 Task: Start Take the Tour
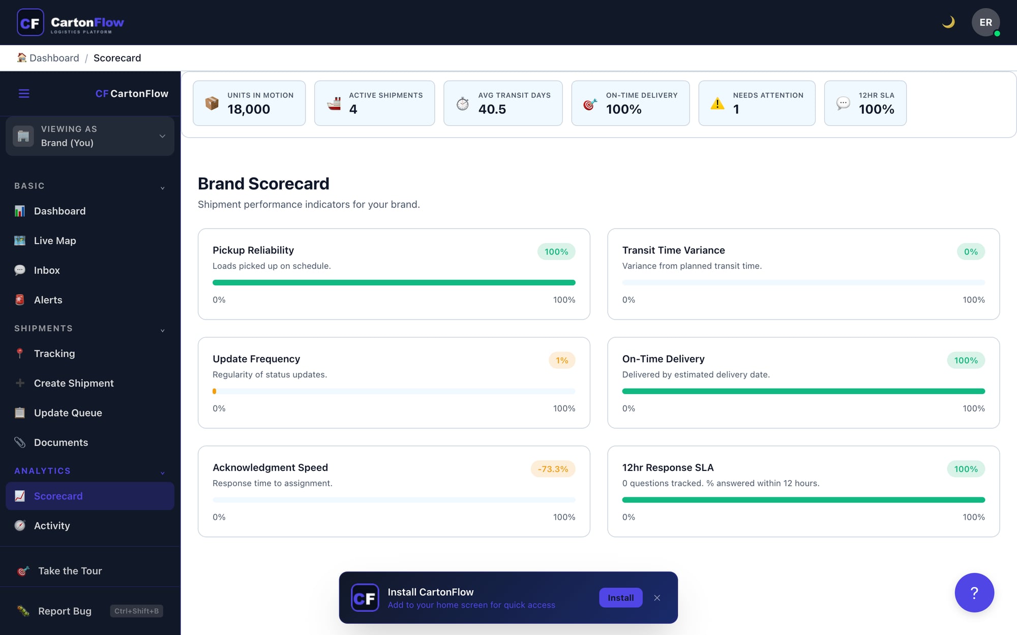pyautogui.click(x=69, y=570)
